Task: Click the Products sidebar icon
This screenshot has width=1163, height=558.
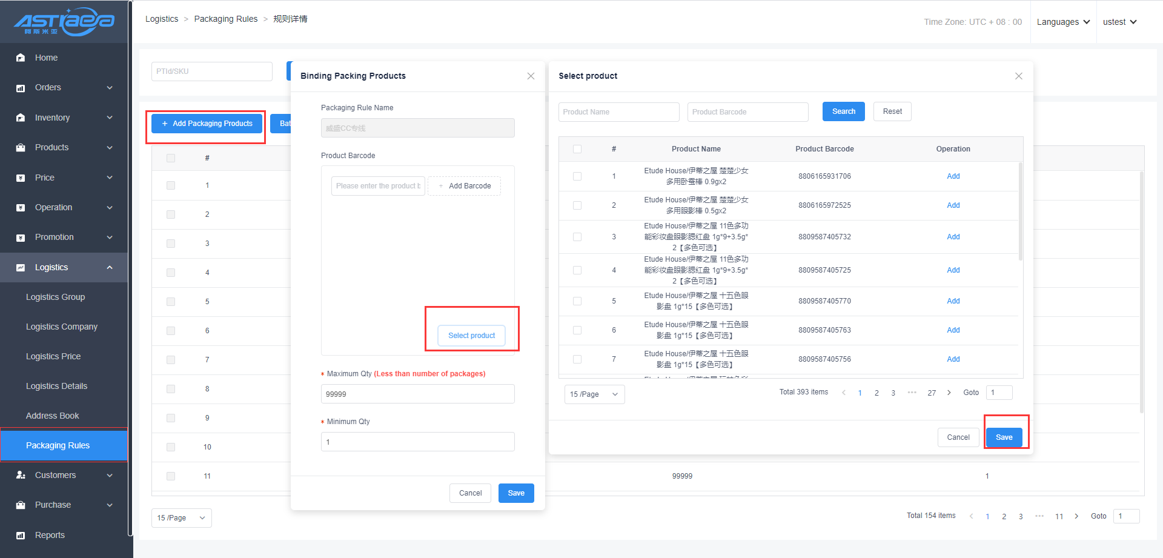Action: click(x=21, y=148)
